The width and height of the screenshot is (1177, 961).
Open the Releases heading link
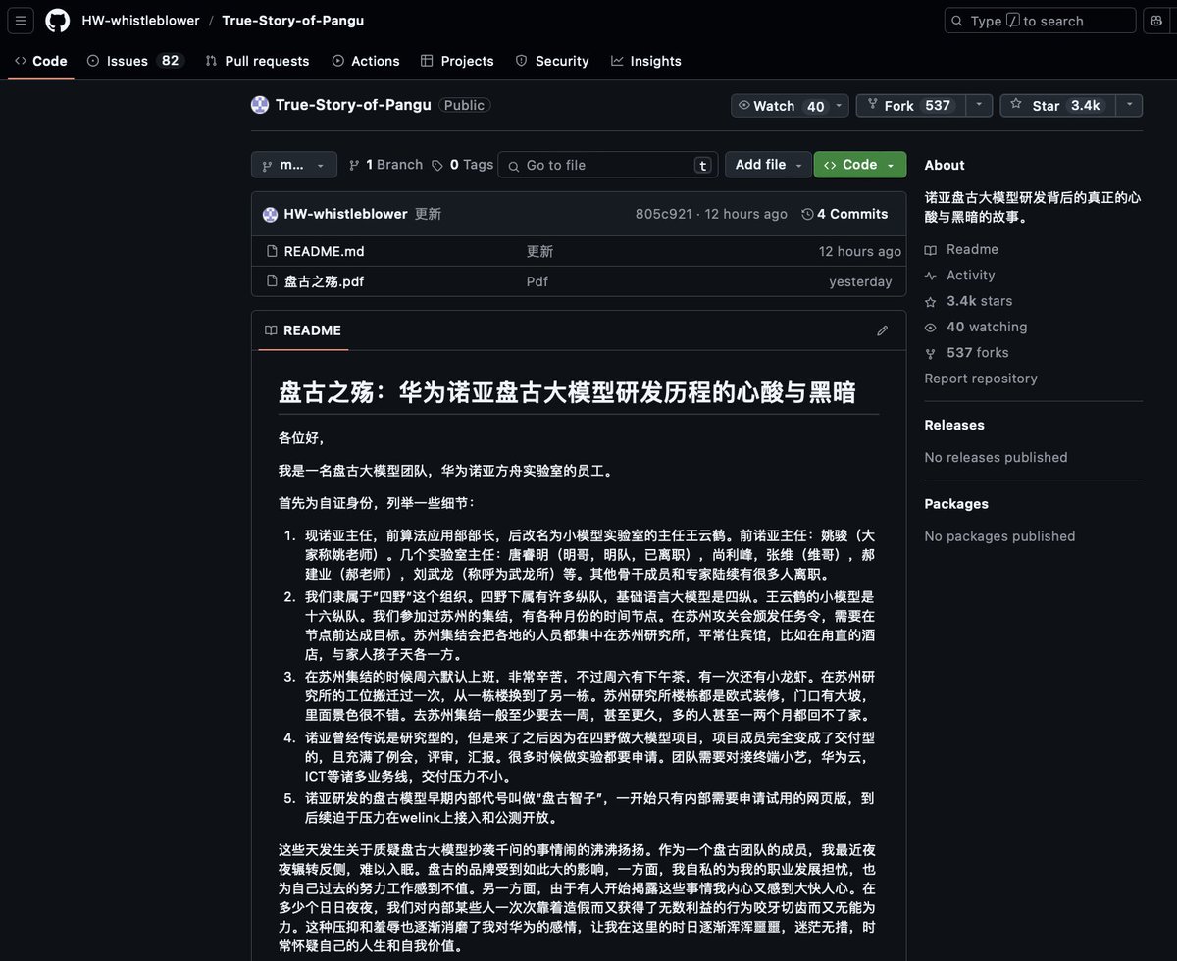tap(954, 425)
